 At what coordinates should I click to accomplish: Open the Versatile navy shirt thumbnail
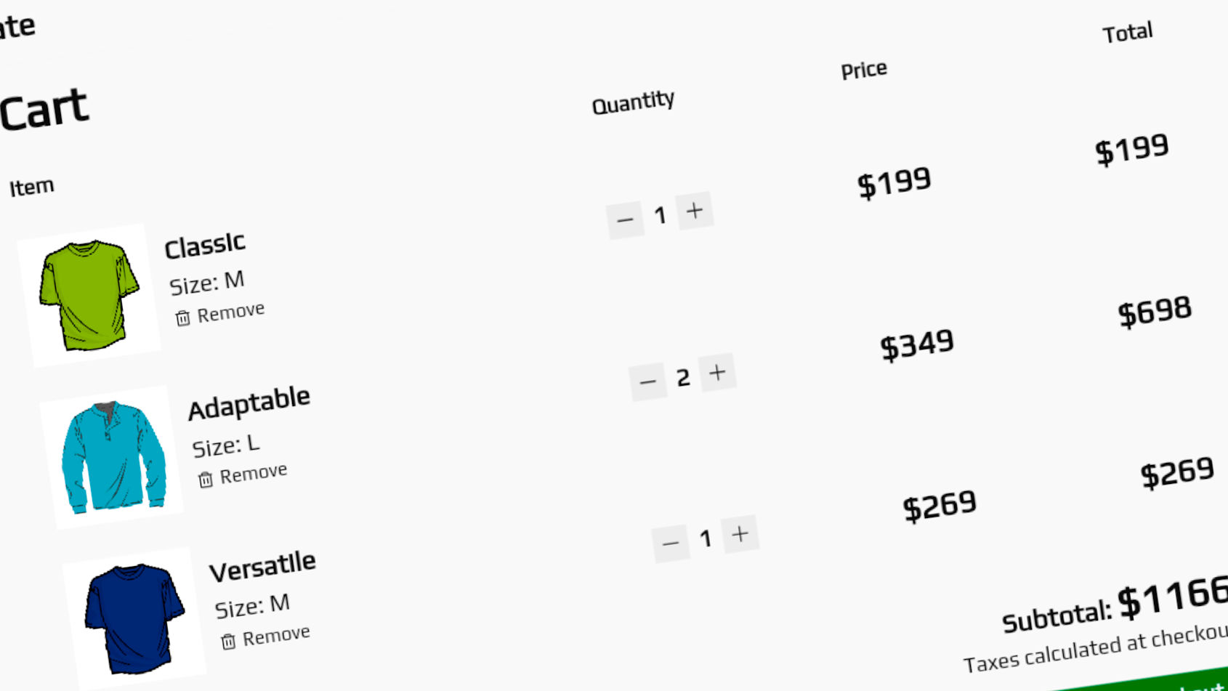tap(129, 618)
